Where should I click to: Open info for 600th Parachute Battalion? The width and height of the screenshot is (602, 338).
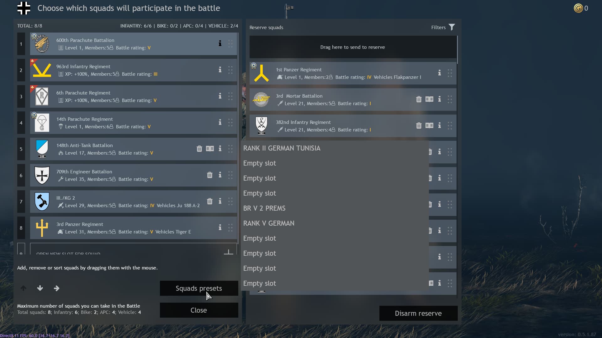click(x=220, y=44)
